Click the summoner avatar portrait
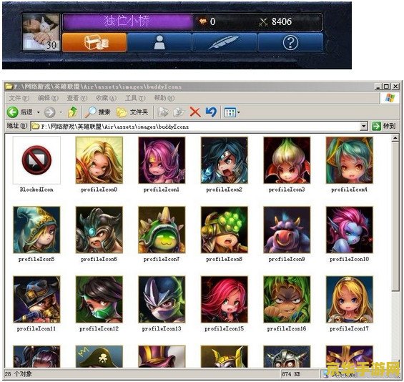The width and height of the screenshot is (404, 382). [x=41, y=32]
